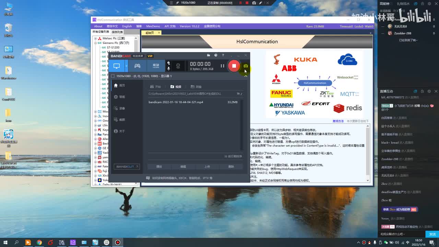The image size is (439, 247).
Task: Pause the Bandicam recording
Action: click(222, 66)
